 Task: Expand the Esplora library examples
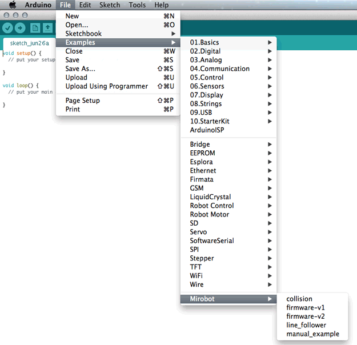point(228,162)
